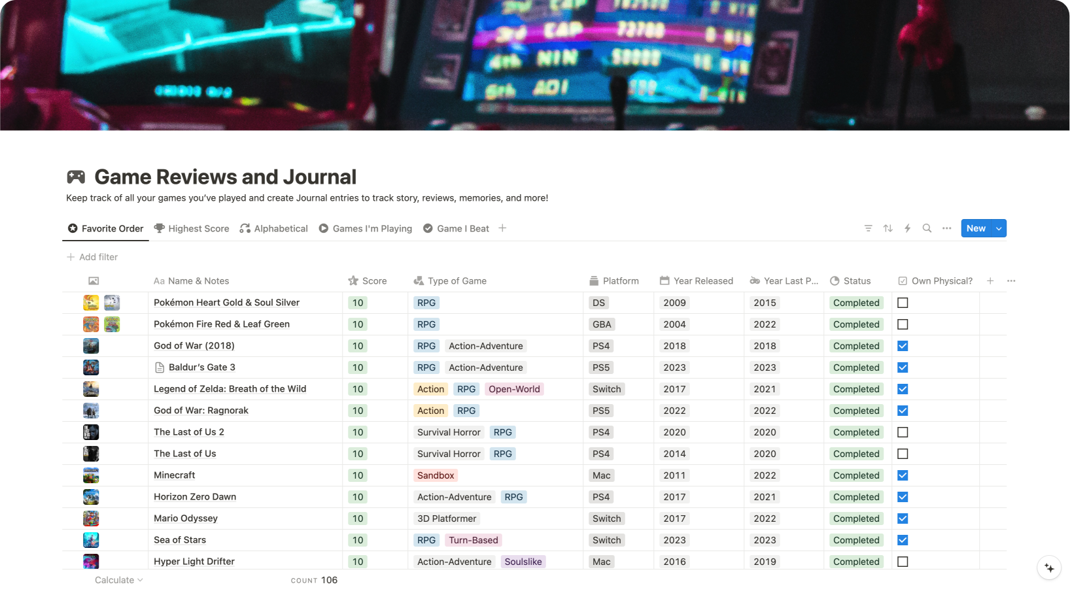Click the Soulslike tag on Hyper Light Drifter

(523, 562)
